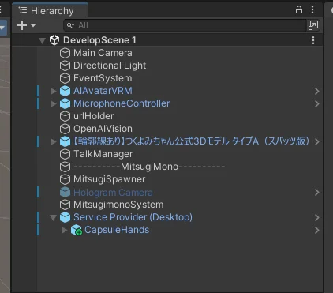Toggle the Hierarchy panel lock
Viewport: 333px width, 293px height.
click(299, 10)
